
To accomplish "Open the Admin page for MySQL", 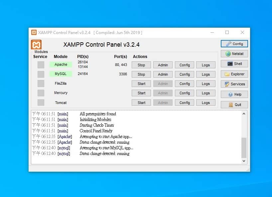I will [163, 74].
